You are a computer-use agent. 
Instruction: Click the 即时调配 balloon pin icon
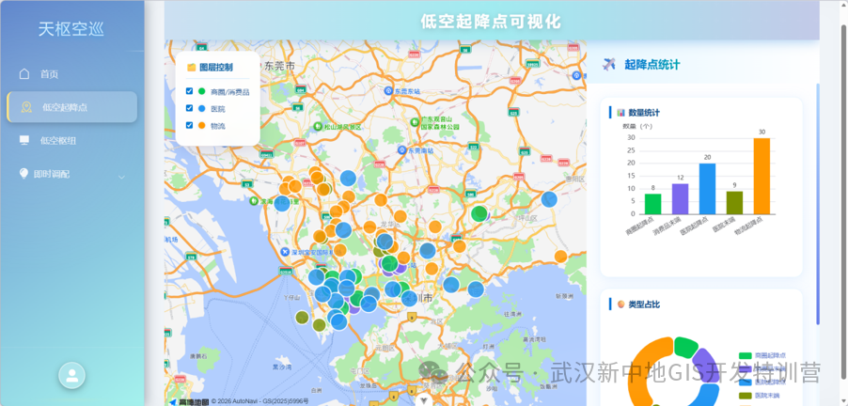[24, 174]
